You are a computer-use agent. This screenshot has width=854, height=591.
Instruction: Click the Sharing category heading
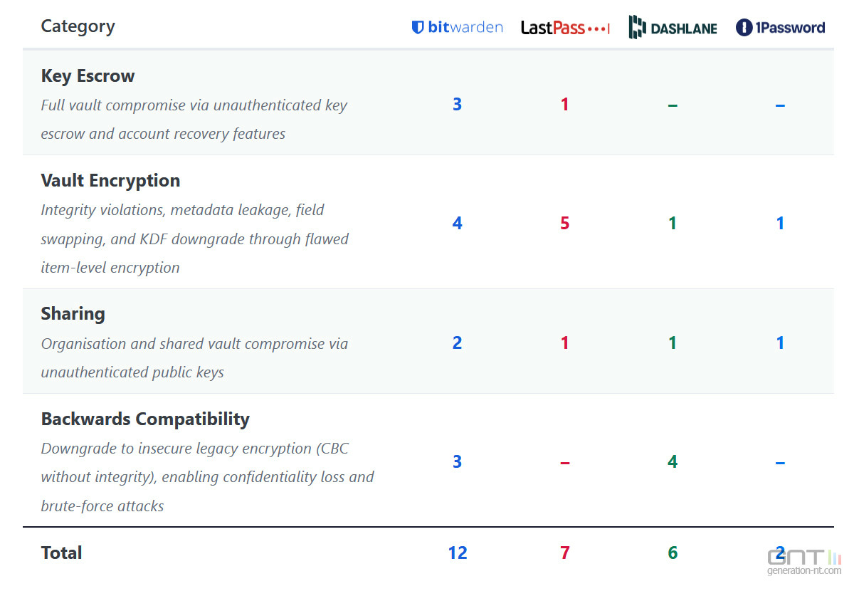(73, 313)
